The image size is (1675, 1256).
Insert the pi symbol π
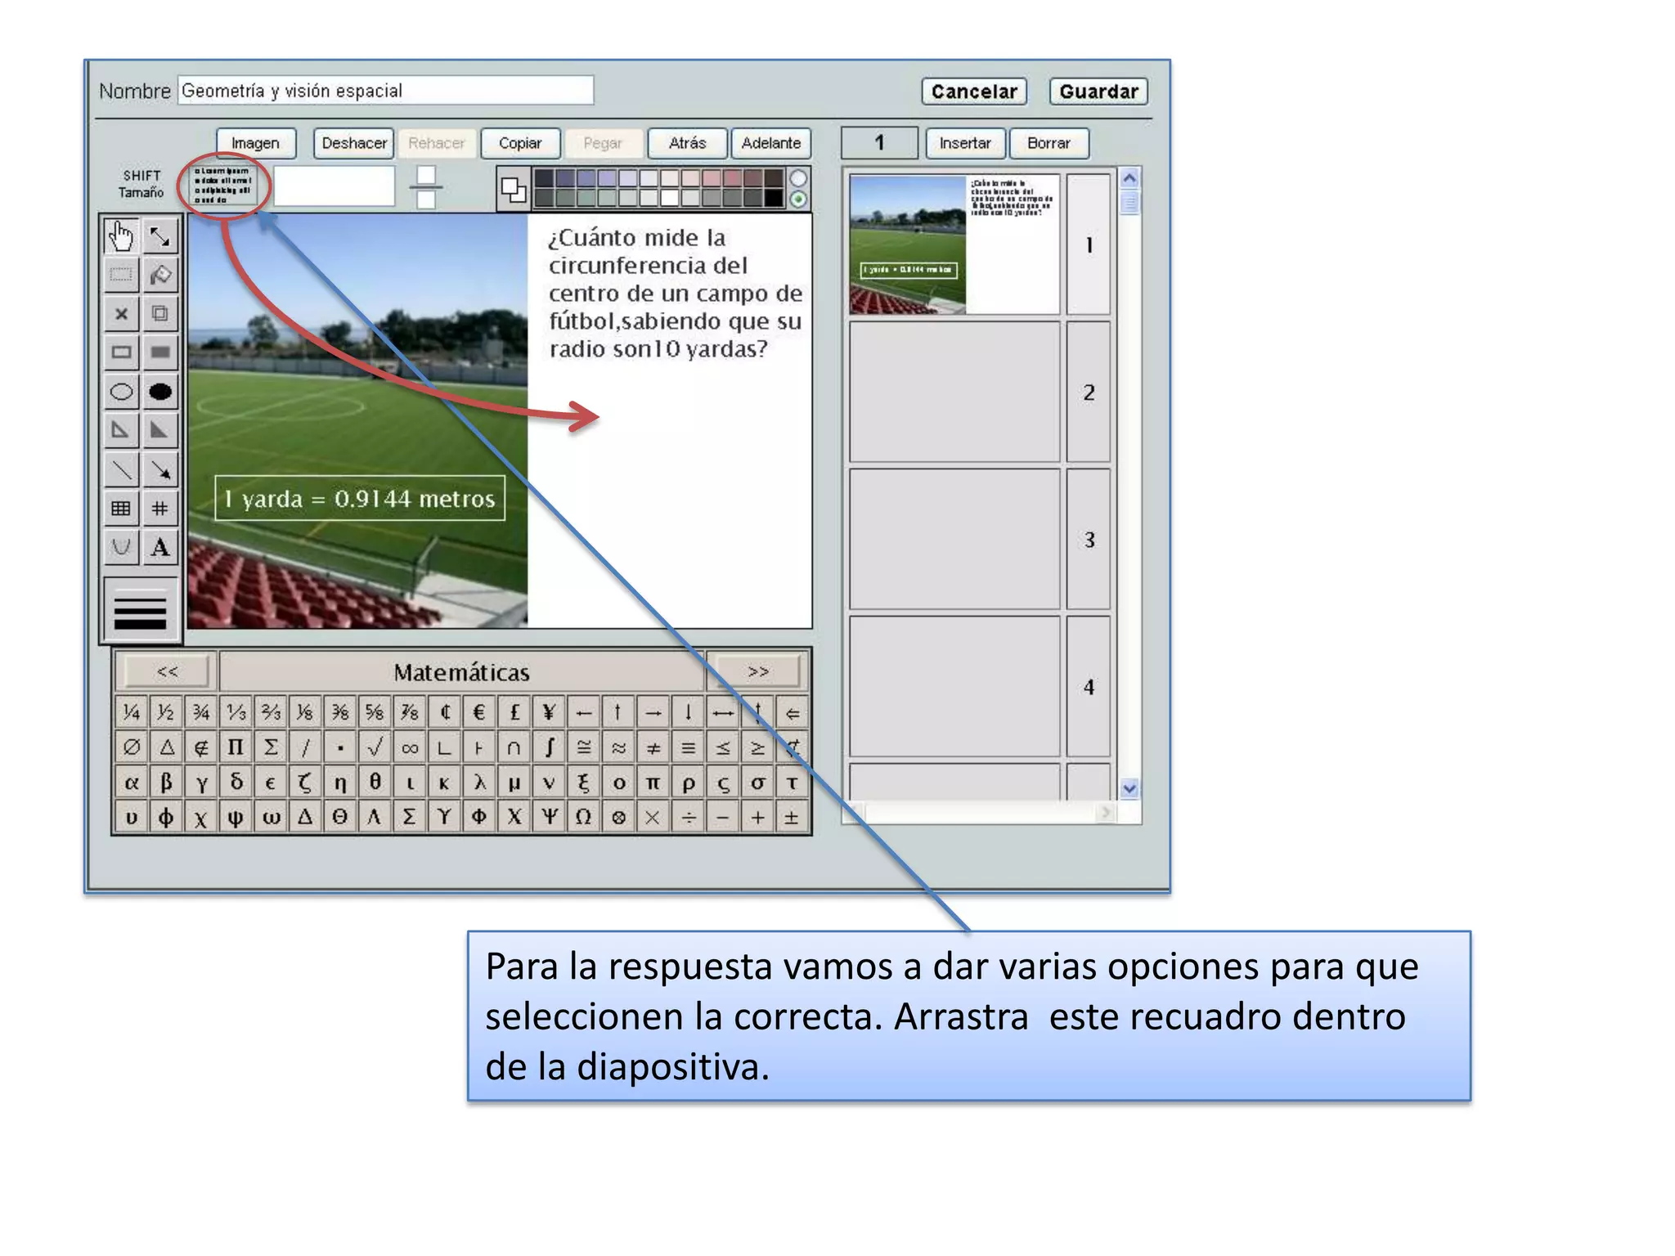(x=653, y=783)
